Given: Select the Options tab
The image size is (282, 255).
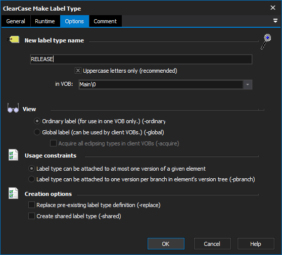Looking at the screenshot, I should coord(74,21).
